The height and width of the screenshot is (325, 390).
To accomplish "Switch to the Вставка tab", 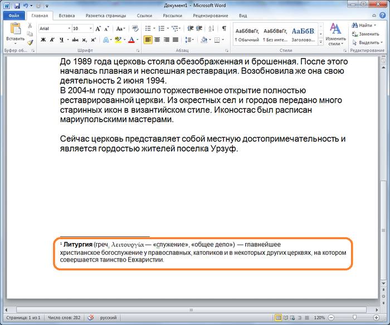I will 66,16.
